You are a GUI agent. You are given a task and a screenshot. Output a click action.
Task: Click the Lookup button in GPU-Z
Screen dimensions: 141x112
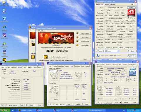pyautogui.click(x=131, y=8)
